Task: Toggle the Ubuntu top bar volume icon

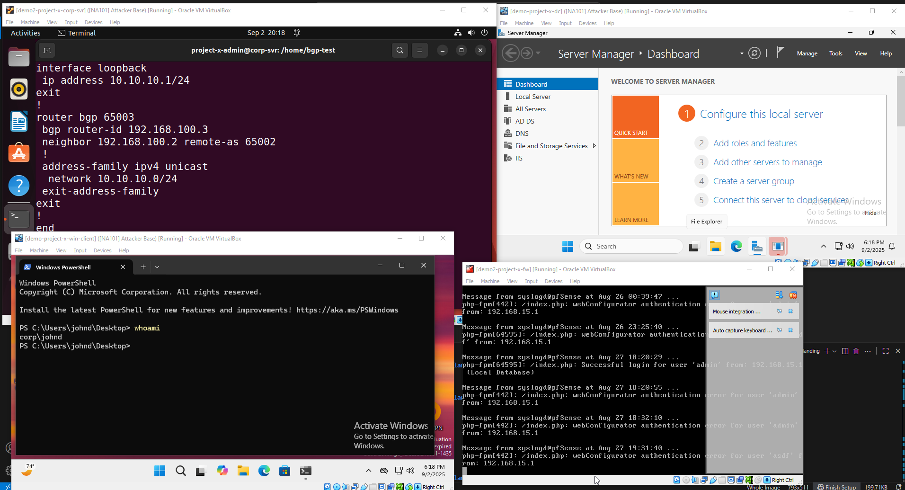Action: [x=471, y=33]
